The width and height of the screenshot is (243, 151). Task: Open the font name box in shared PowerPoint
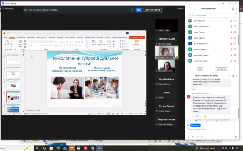(39, 42)
